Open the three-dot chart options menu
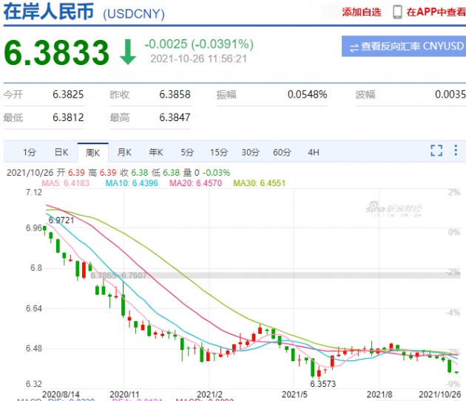 pyautogui.click(x=456, y=150)
